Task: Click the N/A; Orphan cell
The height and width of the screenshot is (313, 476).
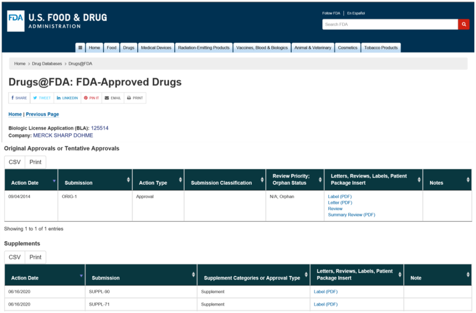Action: 295,206
